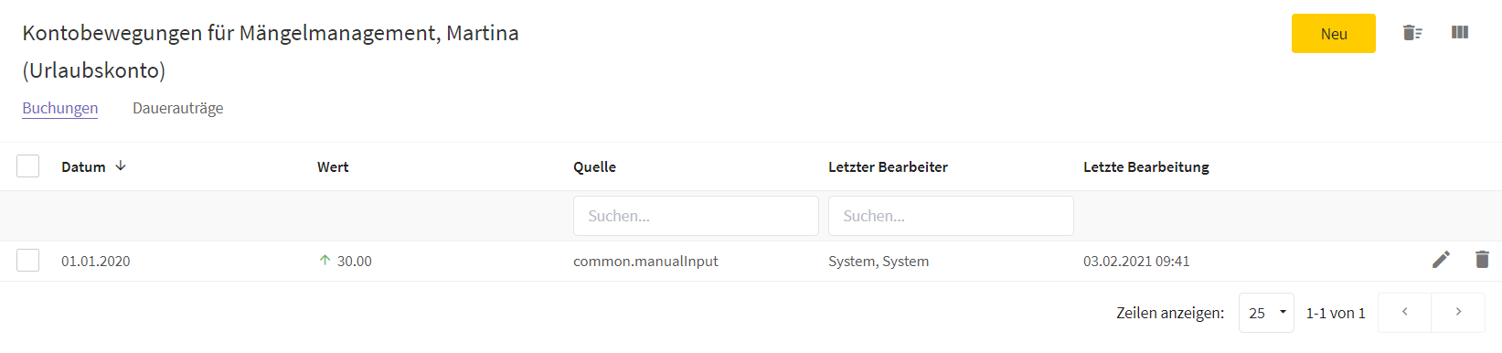Open the column chooser icon

click(1460, 33)
